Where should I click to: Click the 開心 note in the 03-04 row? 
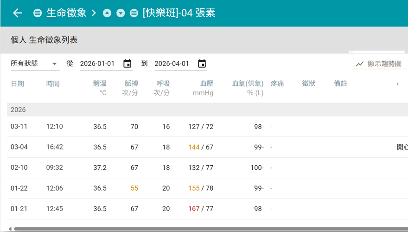(402, 147)
